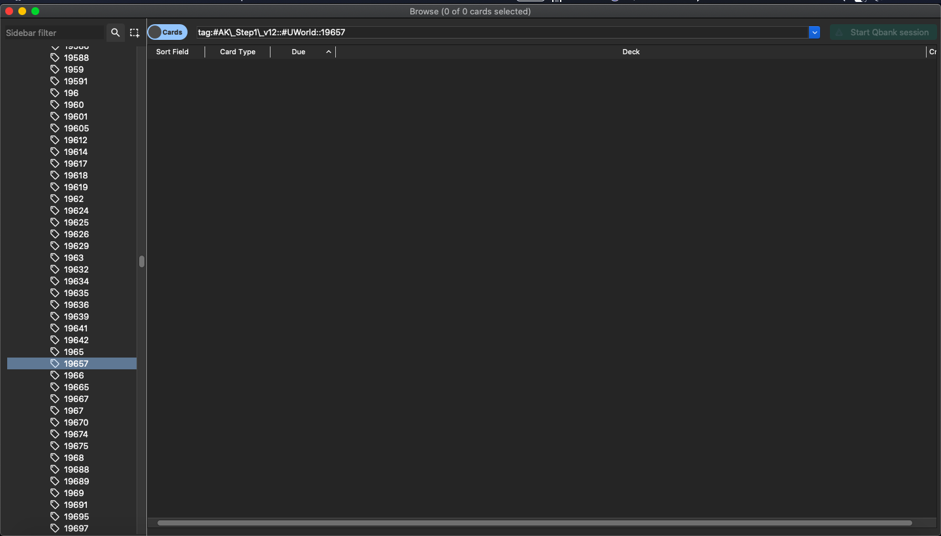Screen dimensions: 941x536
Task: Click the tag icon beside 19601
Action: (55, 116)
